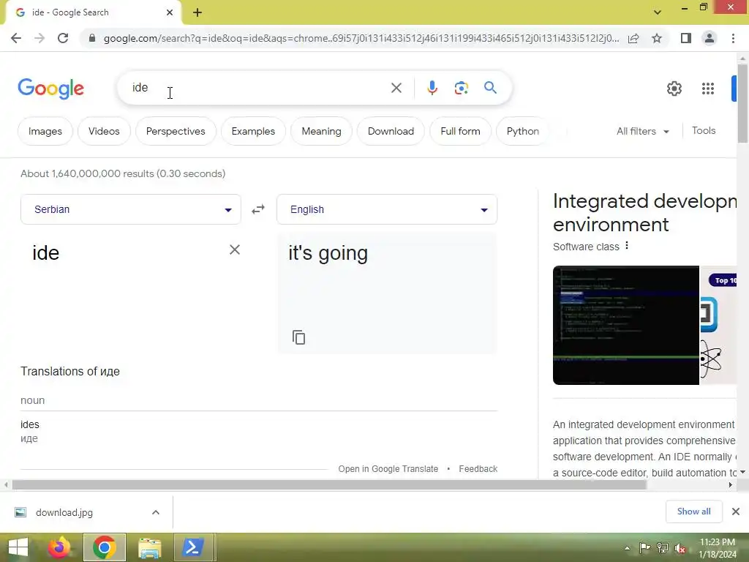Filter results by Videos
749x562 pixels.
click(x=104, y=131)
